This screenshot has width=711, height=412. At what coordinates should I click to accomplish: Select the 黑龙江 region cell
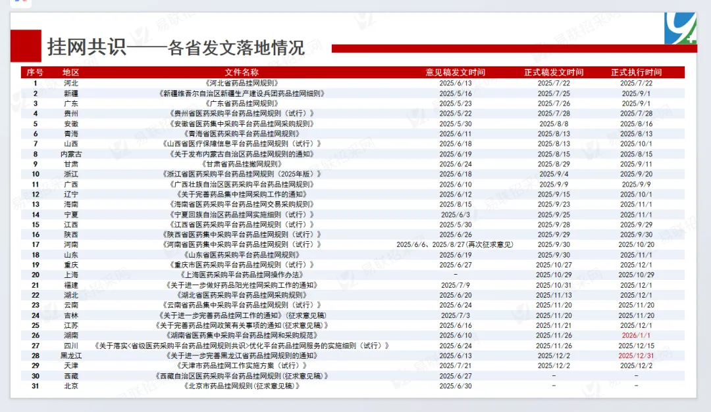pos(70,356)
